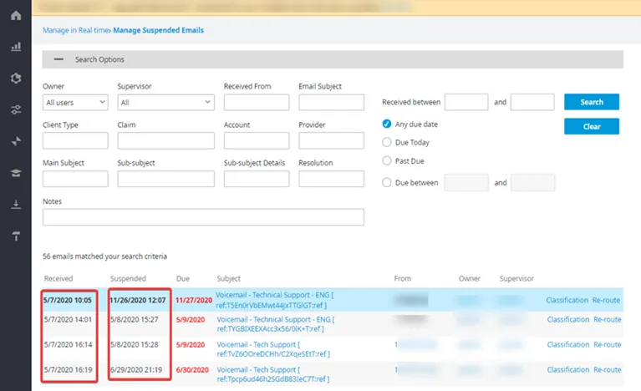Click Classification for the 5/7/2020 16:14 row
641x391 pixels.
click(x=568, y=345)
